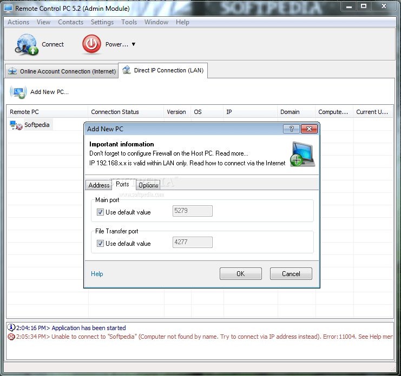Click the File Transfer port field 4277

(x=193, y=242)
